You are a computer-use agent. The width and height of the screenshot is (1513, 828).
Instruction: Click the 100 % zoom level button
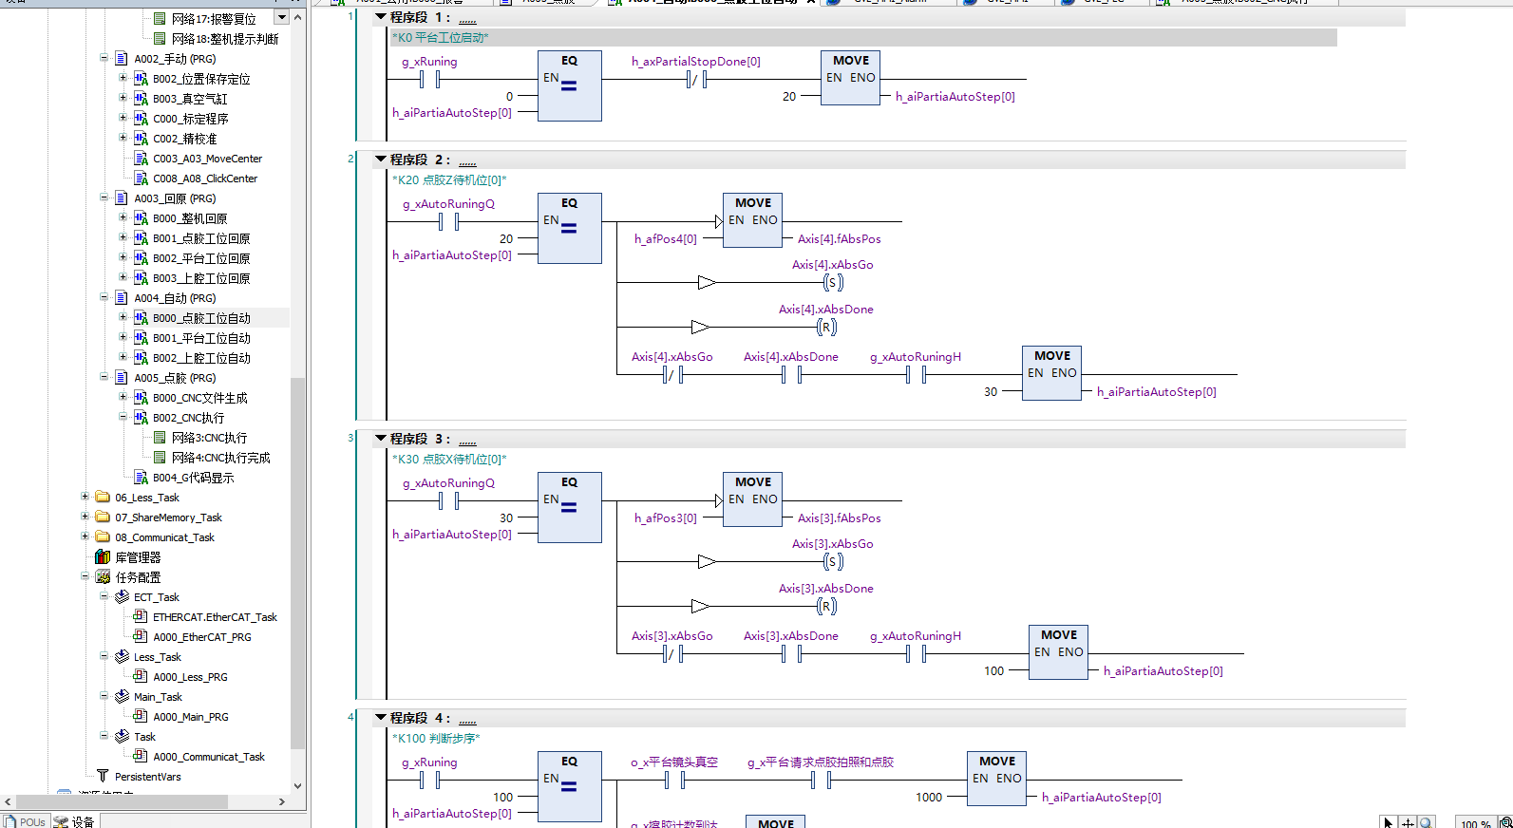[1475, 823]
